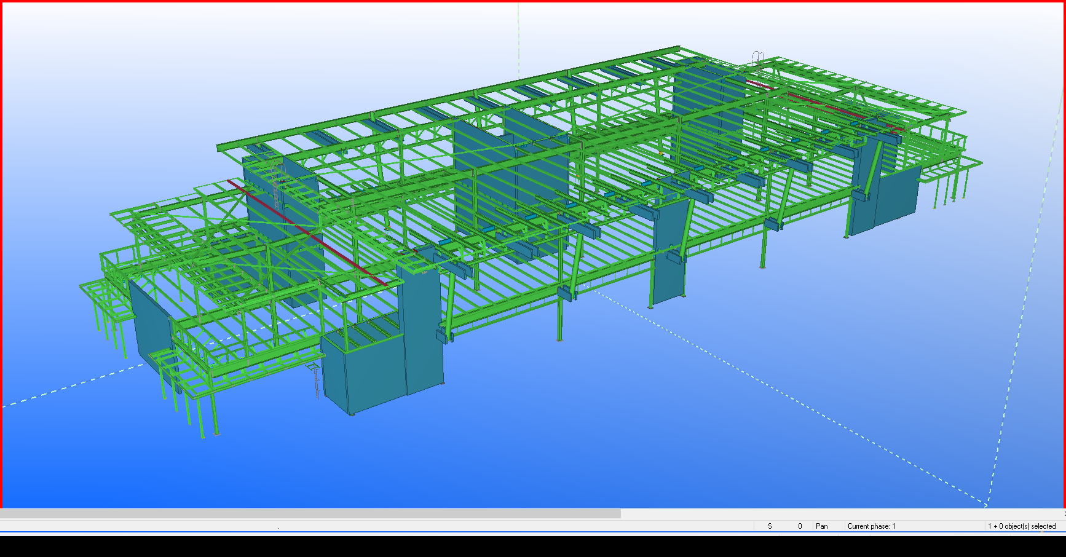Click the object(s) selected counter in status bar
This screenshot has width=1066, height=557.
click(x=1021, y=526)
